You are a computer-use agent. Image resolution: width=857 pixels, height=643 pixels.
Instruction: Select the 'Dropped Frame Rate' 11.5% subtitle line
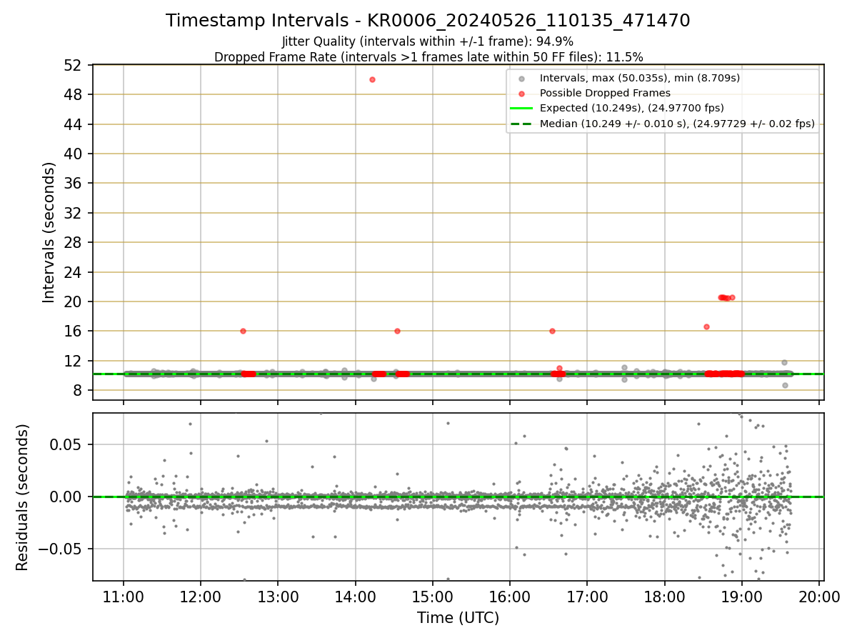click(428, 57)
